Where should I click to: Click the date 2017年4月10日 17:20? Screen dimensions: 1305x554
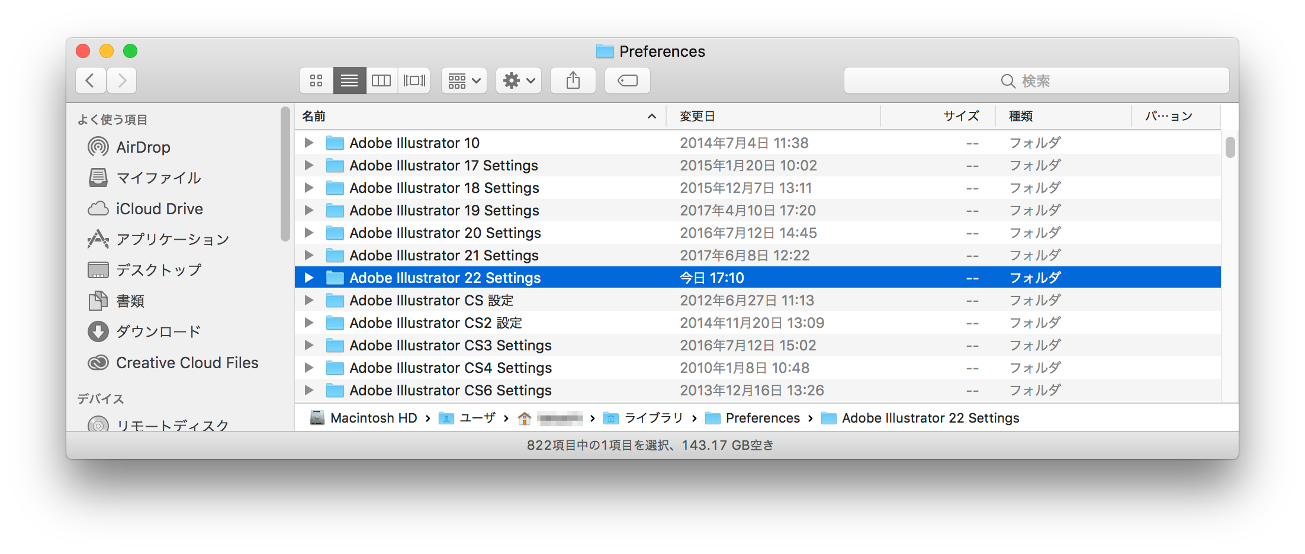(748, 210)
